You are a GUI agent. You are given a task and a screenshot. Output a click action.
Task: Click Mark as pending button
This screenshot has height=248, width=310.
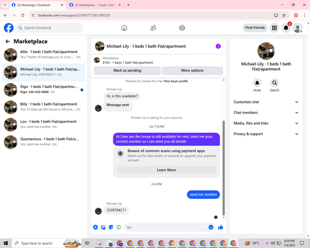(127, 71)
